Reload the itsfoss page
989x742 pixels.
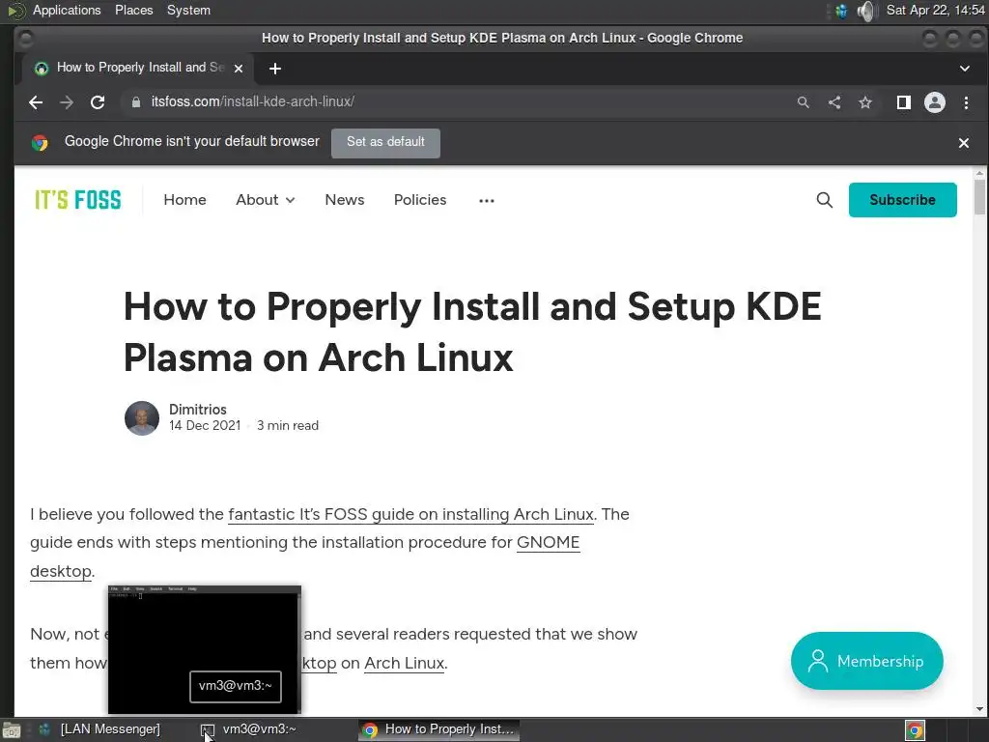click(98, 102)
